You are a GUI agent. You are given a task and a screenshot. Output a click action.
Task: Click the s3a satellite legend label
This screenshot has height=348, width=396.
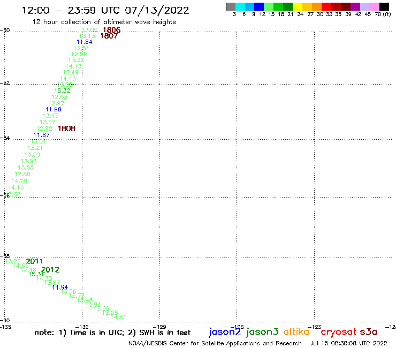tap(368, 332)
